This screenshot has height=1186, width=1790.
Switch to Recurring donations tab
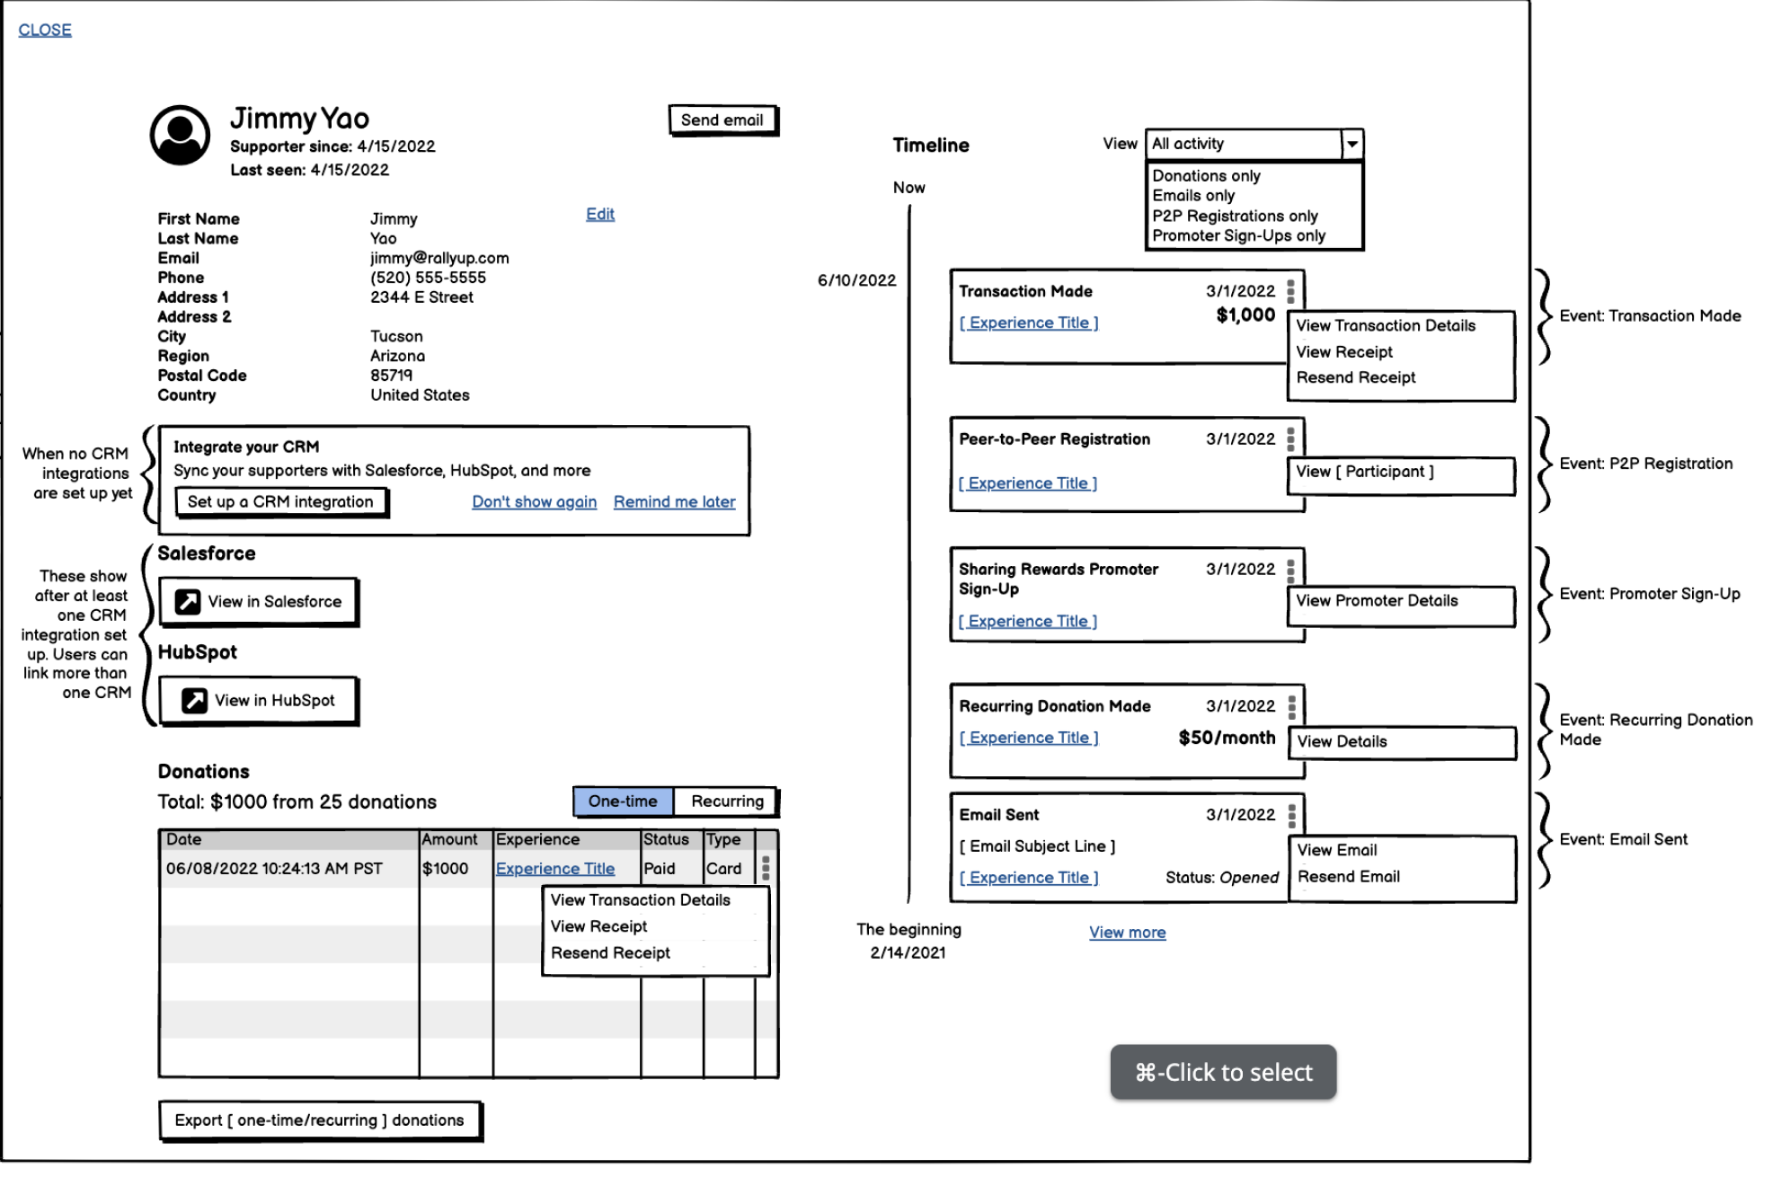coord(727,801)
